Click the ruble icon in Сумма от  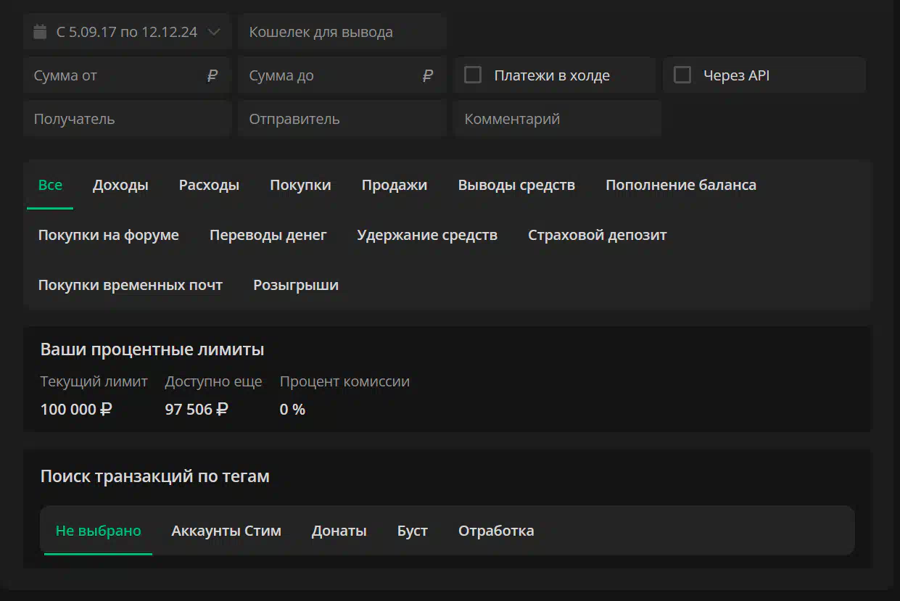pyautogui.click(x=212, y=75)
